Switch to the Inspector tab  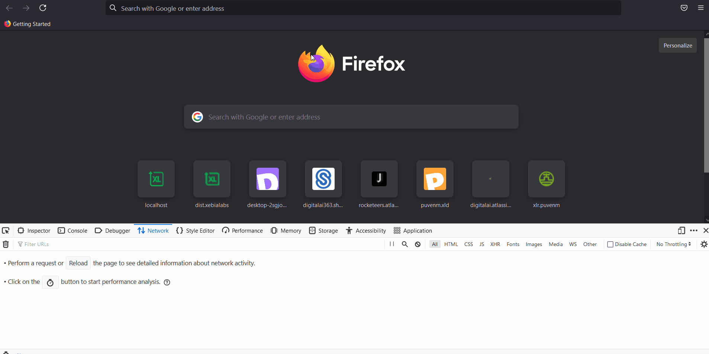(34, 230)
